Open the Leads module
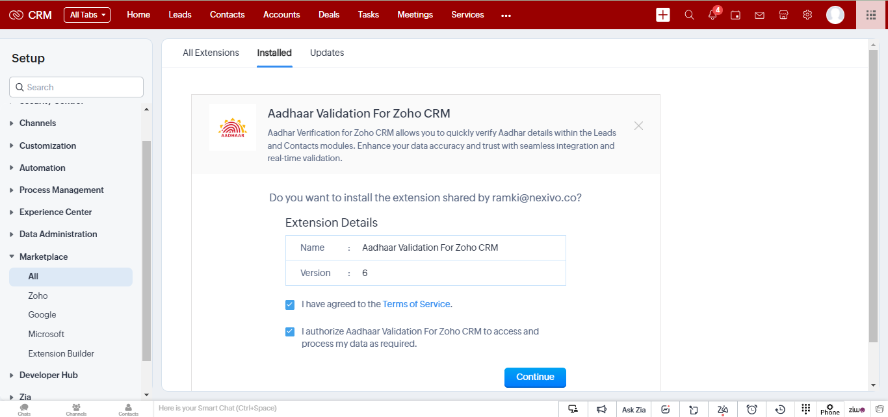The image size is (888, 417). 180,15
